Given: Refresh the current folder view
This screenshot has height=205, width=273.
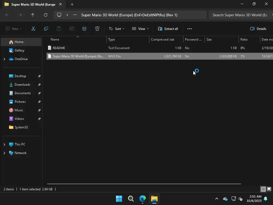Looking at the screenshot, I should [46, 15].
